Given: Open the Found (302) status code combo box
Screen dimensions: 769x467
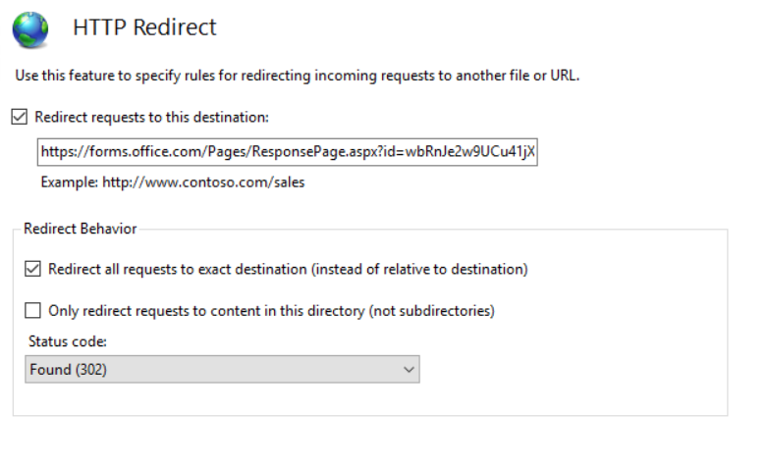Looking at the screenshot, I should click(x=222, y=370).
